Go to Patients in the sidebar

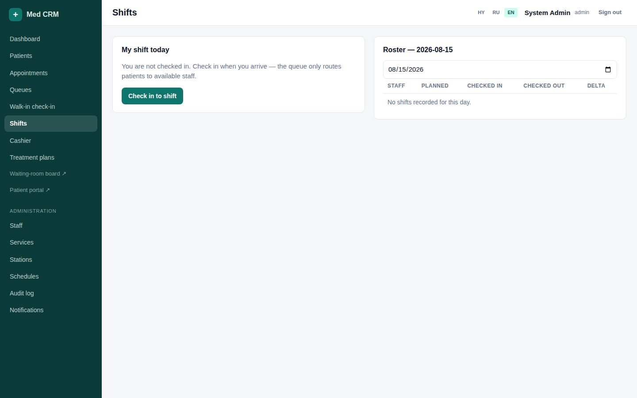click(51, 56)
